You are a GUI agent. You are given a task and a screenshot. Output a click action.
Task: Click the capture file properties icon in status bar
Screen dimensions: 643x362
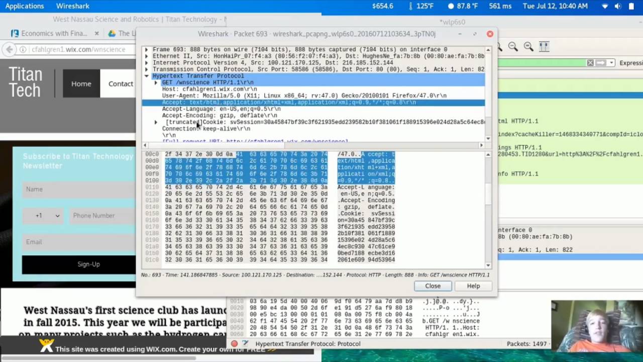tap(245, 344)
